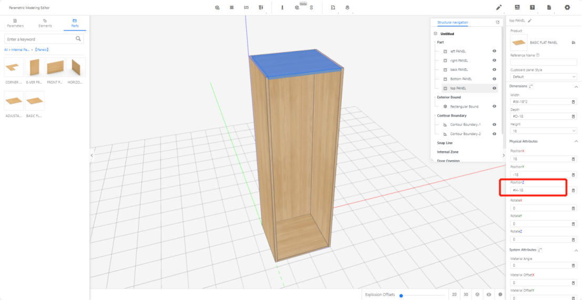Hide the left PANEL via eye icon
This screenshot has height=300, width=582.
(x=494, y=51)
